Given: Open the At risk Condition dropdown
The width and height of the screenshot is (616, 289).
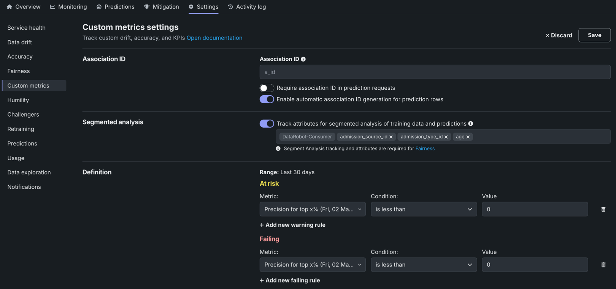Looking at the screenshot, I should (424, 209).
